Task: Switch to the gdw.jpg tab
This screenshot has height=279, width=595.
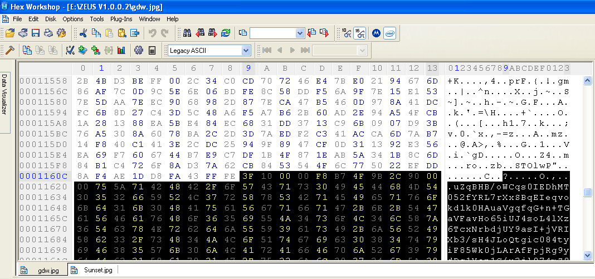Action: 42,270
